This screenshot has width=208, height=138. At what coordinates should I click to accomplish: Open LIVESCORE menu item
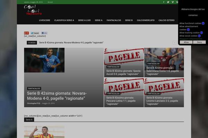(x=45, y=20)
